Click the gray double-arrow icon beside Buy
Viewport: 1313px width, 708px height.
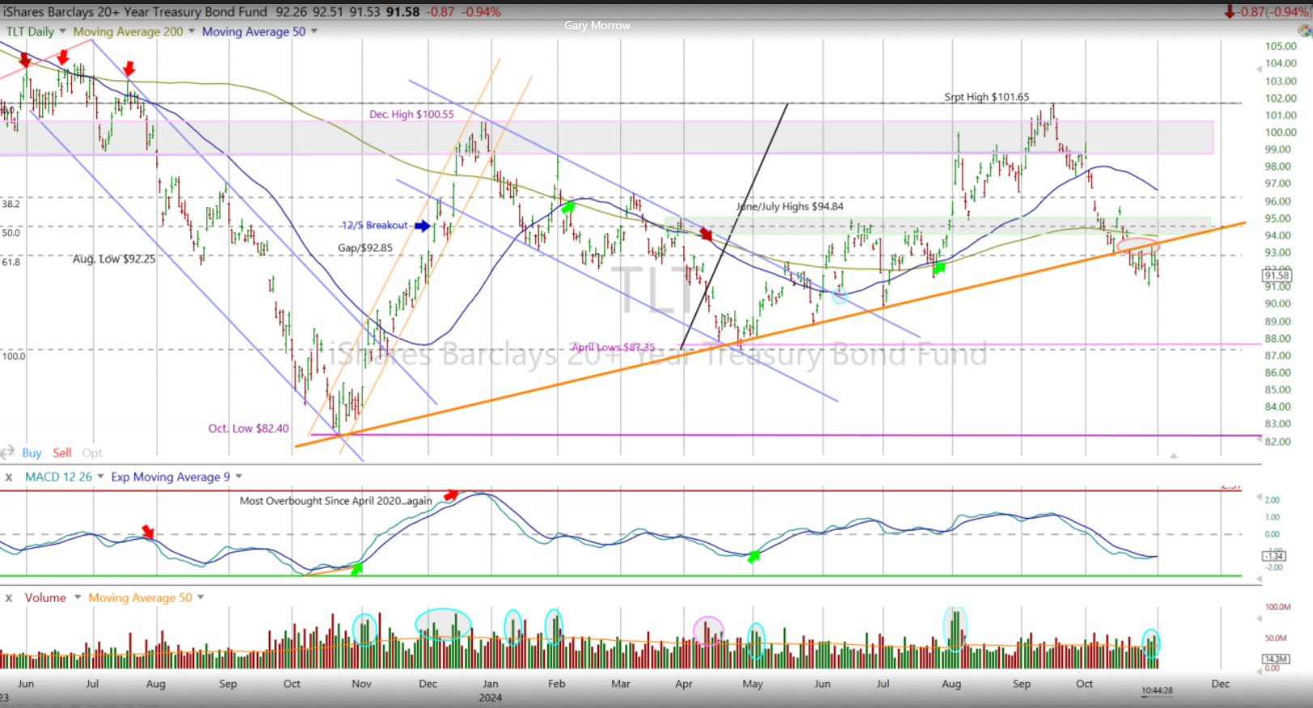(7, 452)
